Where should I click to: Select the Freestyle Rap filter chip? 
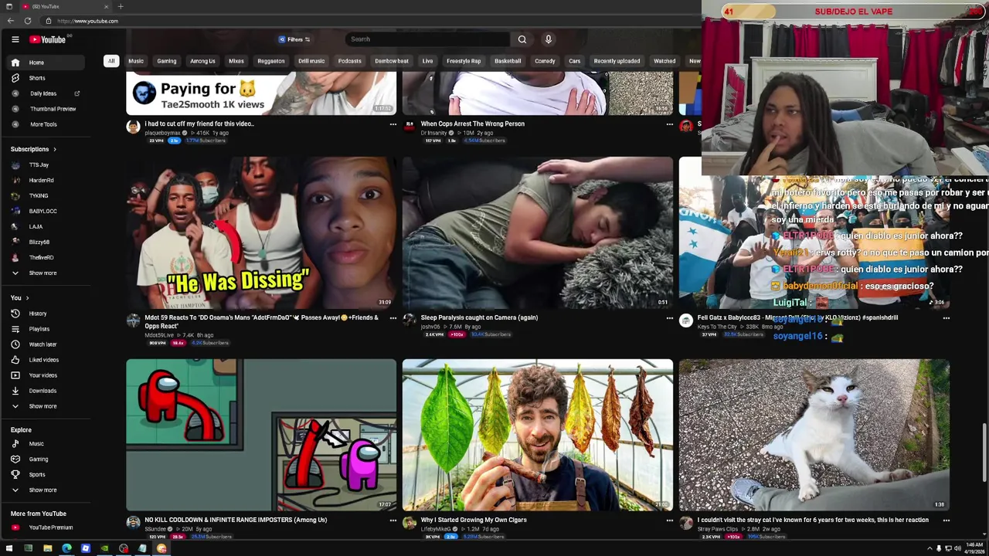pos(464,61)
